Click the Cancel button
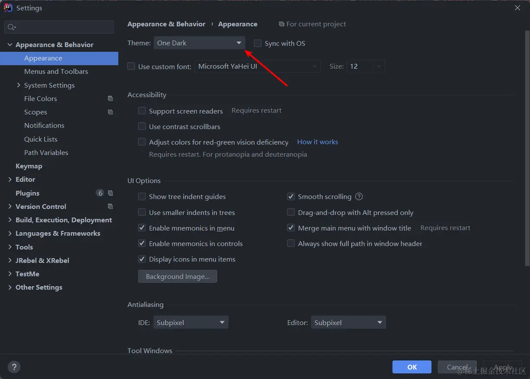 [x=457, y=367]
